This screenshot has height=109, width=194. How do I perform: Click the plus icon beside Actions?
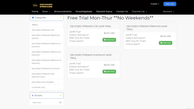click(x=33, y=95)
